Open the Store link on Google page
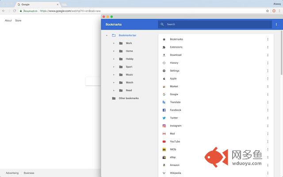Viewport: 283px width, 177px height. pyautogui.click(x=18, y=21)
